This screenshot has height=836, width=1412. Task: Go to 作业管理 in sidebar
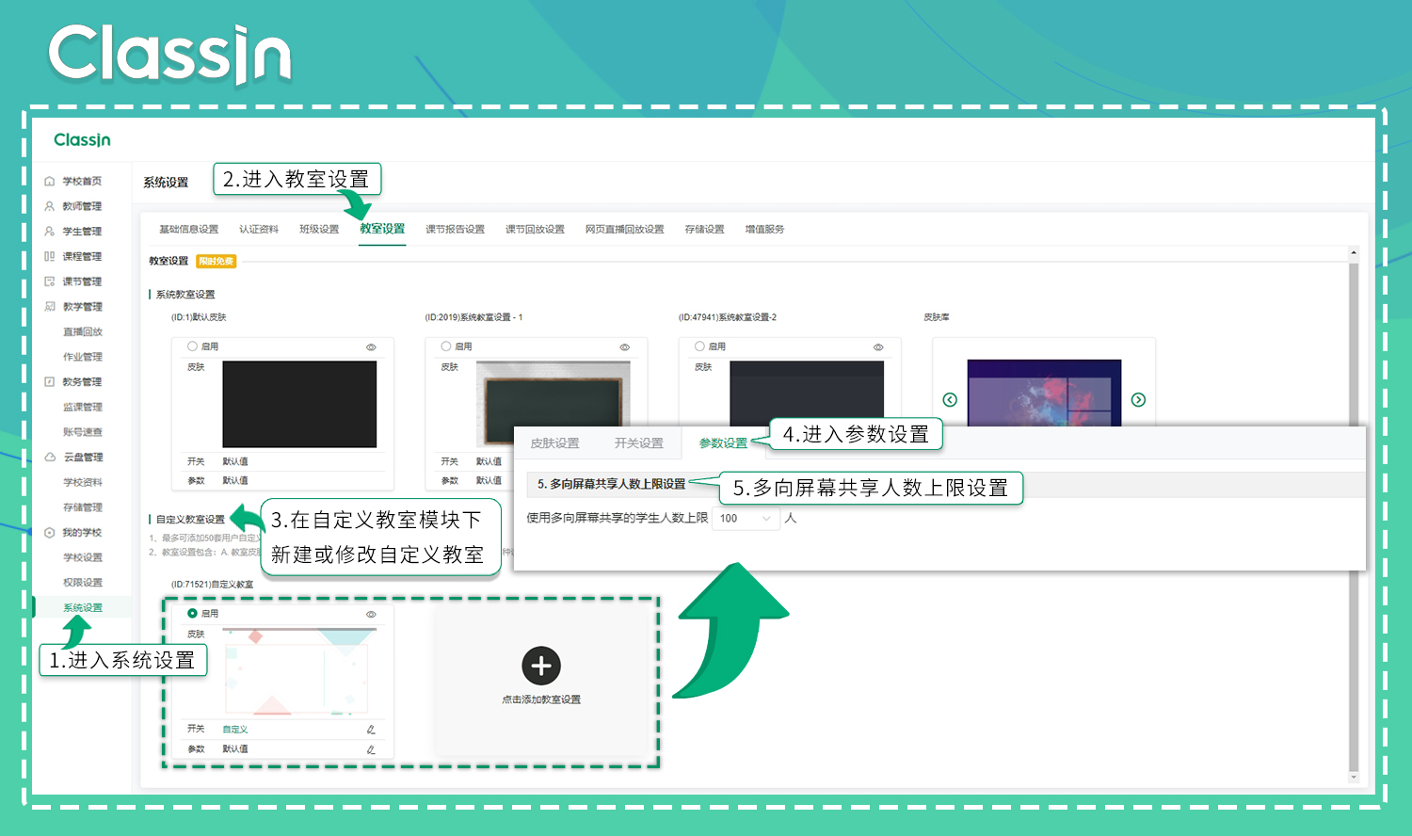pyautogui.click(x=83, y=357)
